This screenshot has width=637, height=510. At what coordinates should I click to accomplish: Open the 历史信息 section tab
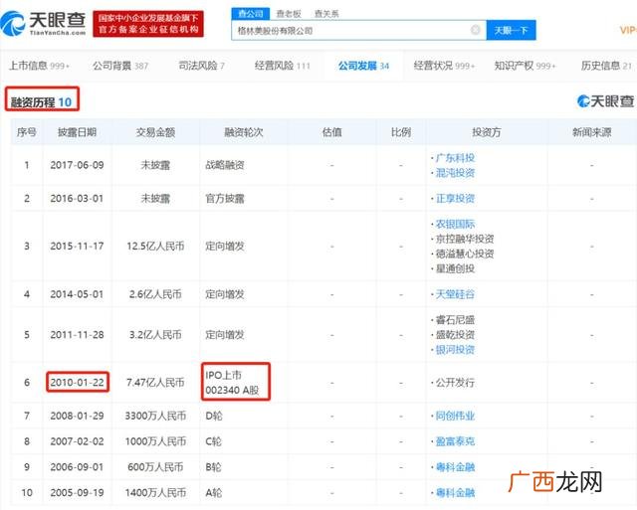point(606,66)
